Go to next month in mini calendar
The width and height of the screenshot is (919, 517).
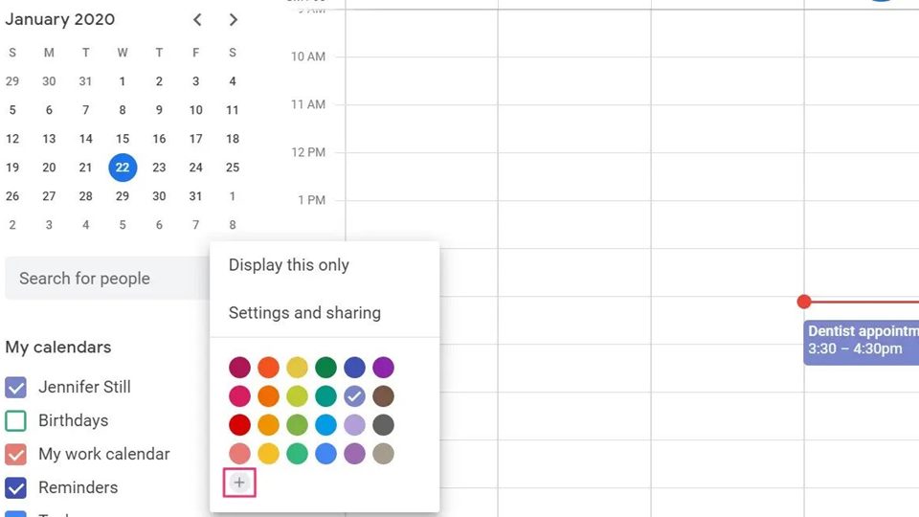[x=234, y=19]
